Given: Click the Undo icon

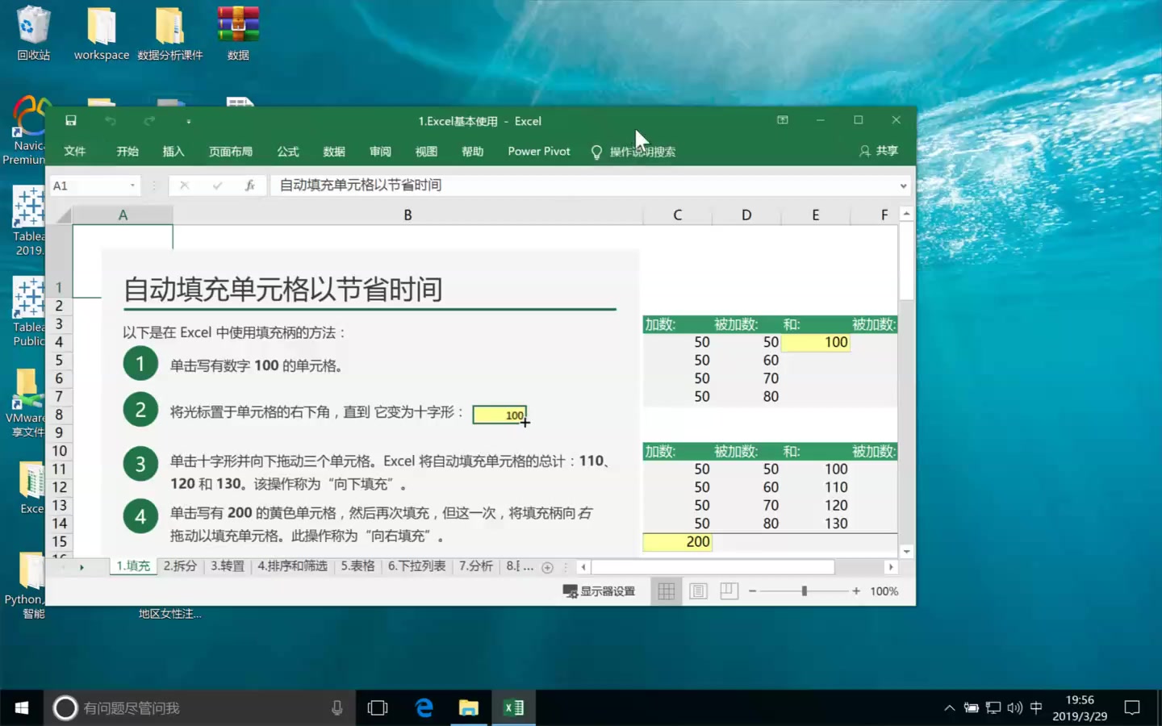Looking at the screenshot, I should tap(110, 119).
